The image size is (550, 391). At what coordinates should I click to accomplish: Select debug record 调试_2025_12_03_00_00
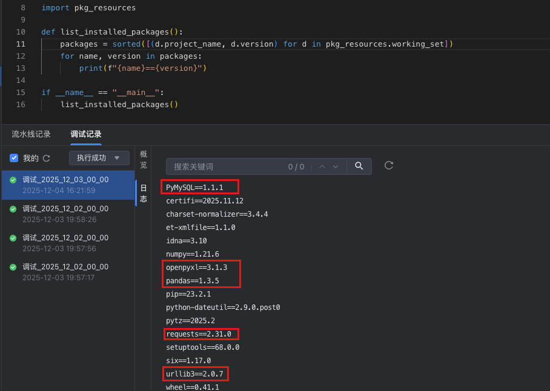point(65,180)
